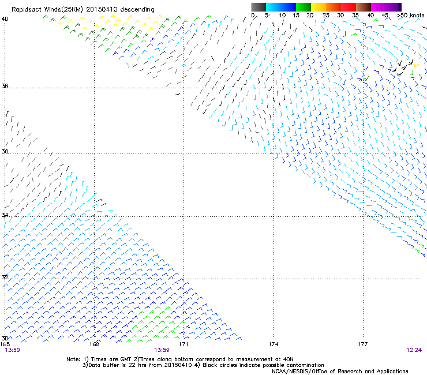
Task: Click the cyan-blue 5-15 knots color band
Action: click(x=281, y=7)
